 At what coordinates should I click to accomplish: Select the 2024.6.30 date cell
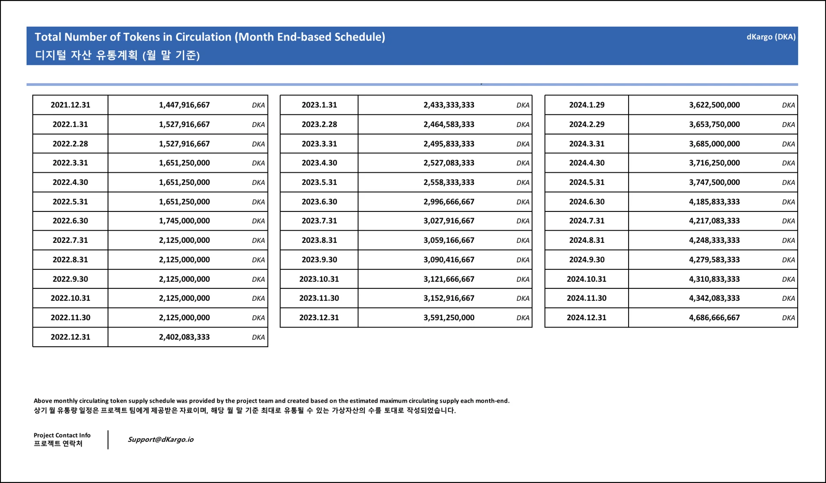click(x=586, y=202)
